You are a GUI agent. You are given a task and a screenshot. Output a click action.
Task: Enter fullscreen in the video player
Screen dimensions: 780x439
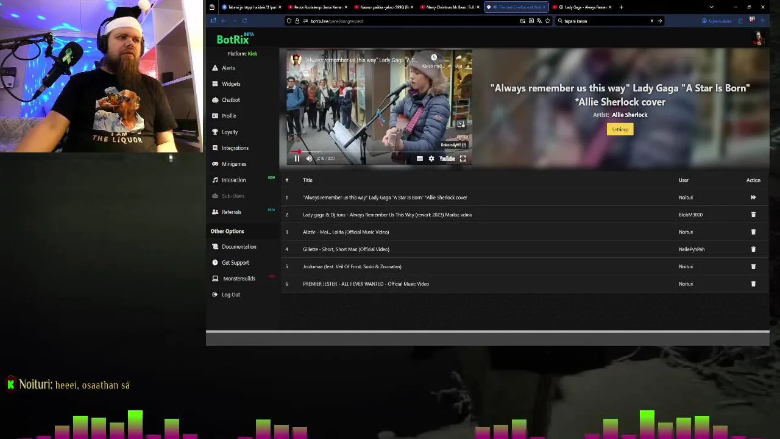tap(463, 159)
